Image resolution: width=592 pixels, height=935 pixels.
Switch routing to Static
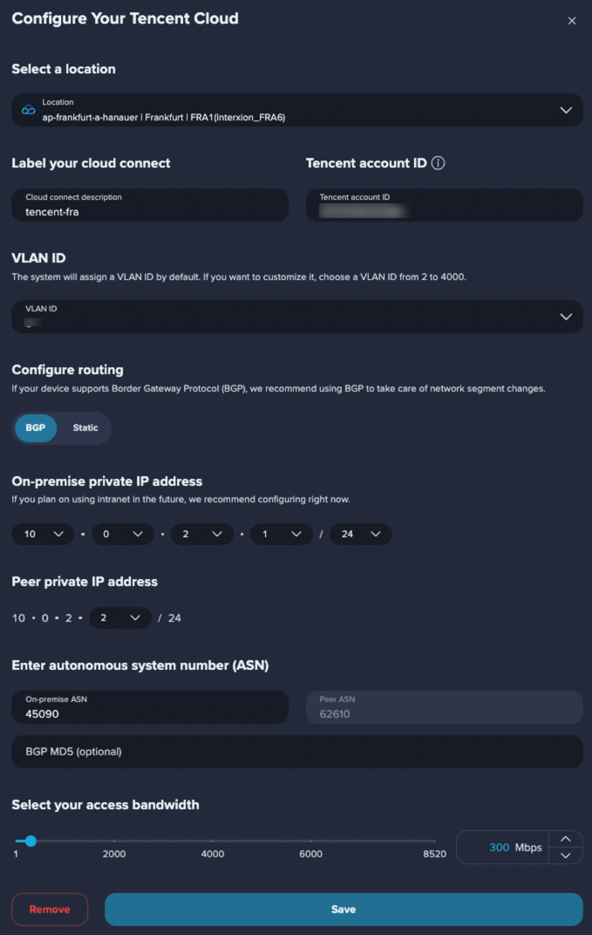[85, 428]
